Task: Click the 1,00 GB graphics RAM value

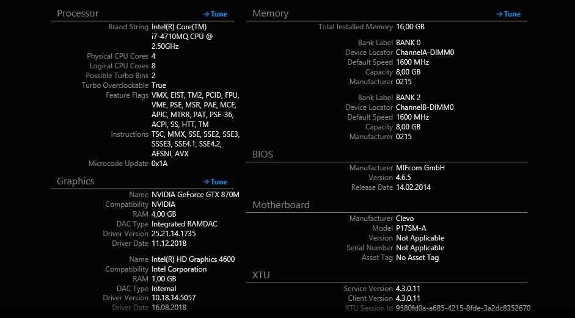Action: (164, 279)
